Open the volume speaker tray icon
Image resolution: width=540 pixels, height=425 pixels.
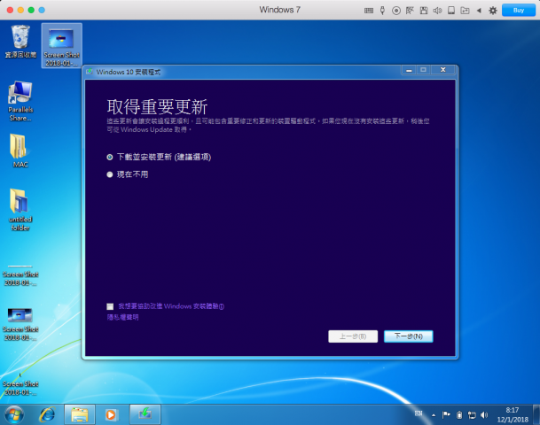click(484, 415)
